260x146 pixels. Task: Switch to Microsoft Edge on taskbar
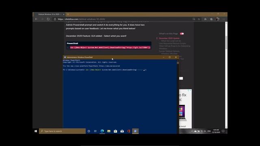102,131
